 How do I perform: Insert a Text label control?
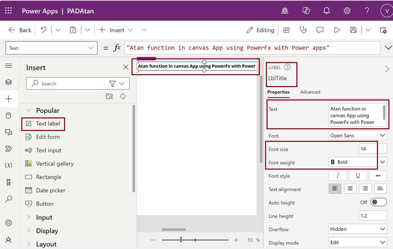(43, 124)
